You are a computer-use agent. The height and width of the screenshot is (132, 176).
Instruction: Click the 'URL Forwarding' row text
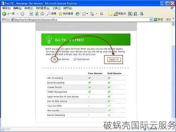pos(55,78)
